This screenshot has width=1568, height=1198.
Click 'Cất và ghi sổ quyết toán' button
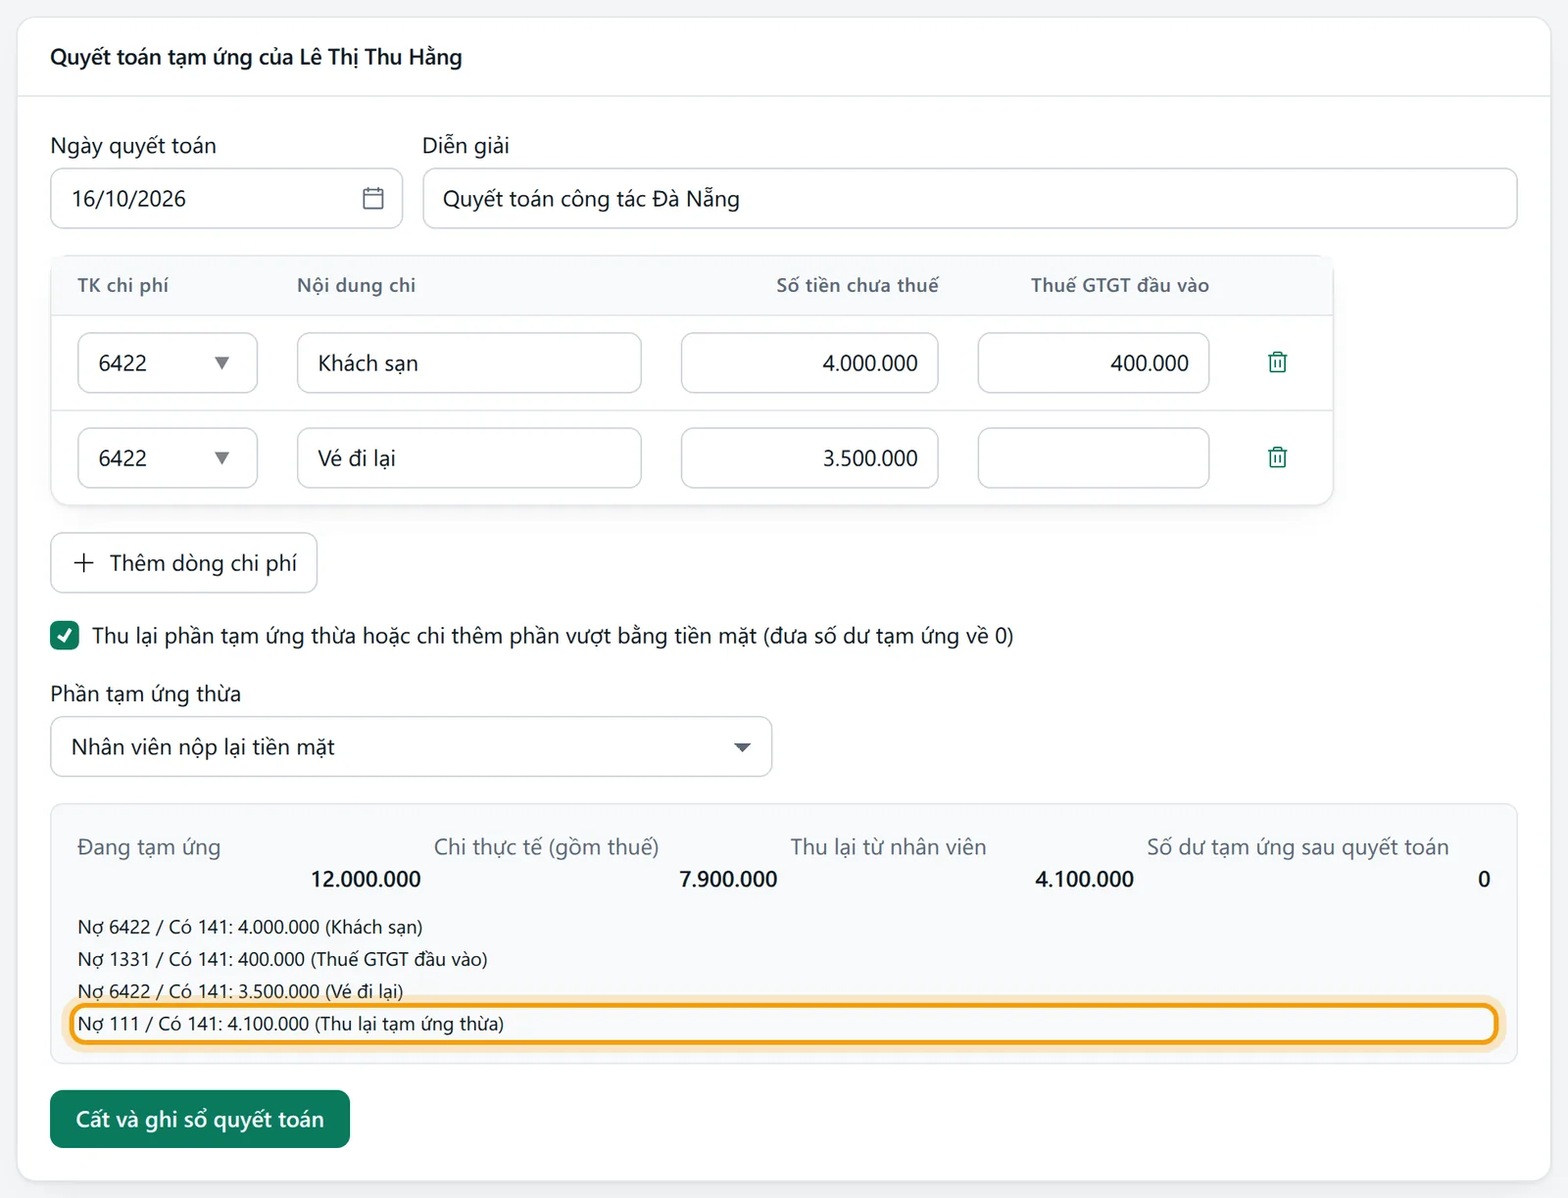[200, 1119]
